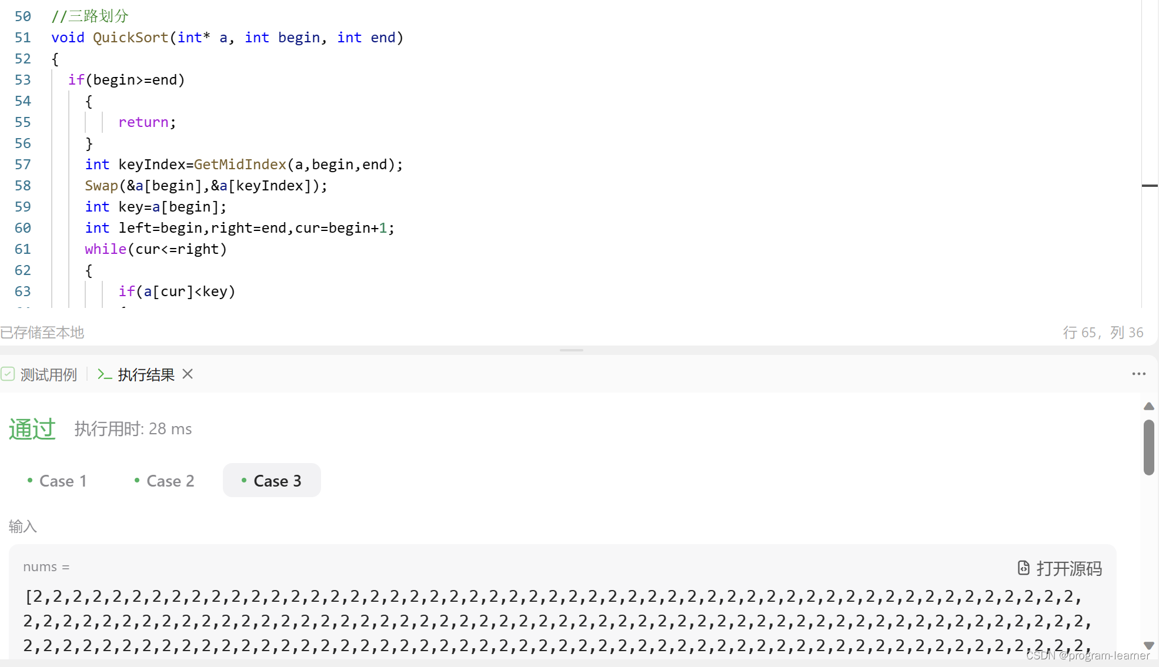Click the 测试用例 checkbox icon
Viewport: 1159px width, 667px height.
[x=8, y=374]
